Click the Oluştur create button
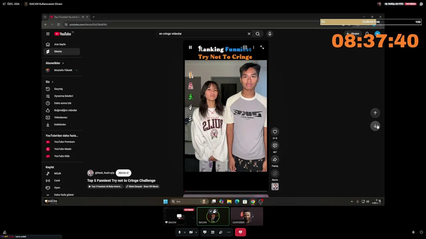The height and width of the screenshot is (239, 426). [353, 34]
